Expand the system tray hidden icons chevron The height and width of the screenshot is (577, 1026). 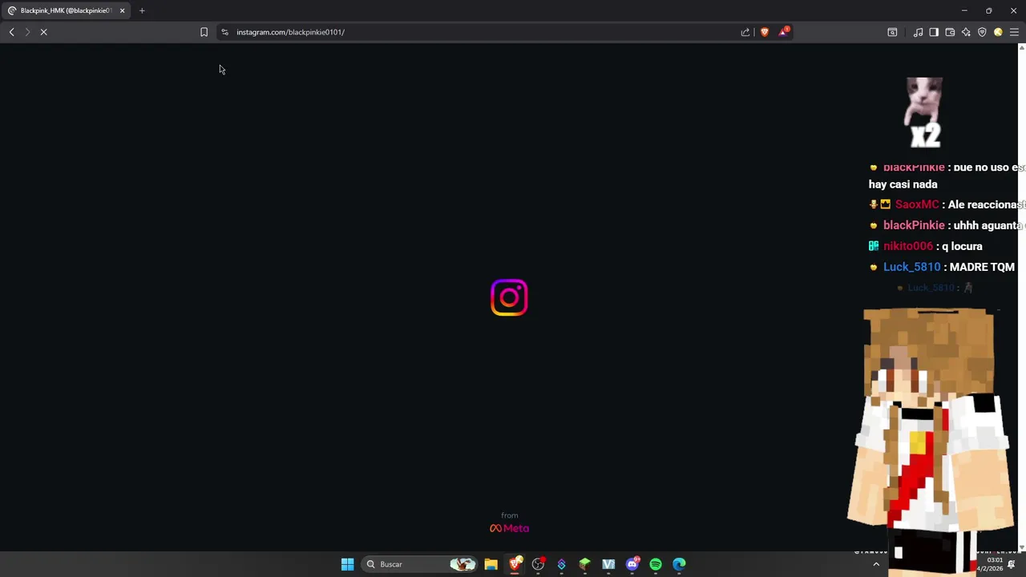tap(876, 564)
